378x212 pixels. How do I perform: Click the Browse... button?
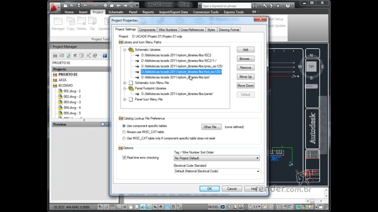pos(246,59)
